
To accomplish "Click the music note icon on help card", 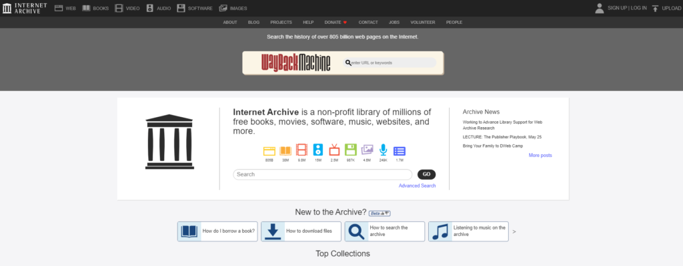I will (x=440, y=231).
